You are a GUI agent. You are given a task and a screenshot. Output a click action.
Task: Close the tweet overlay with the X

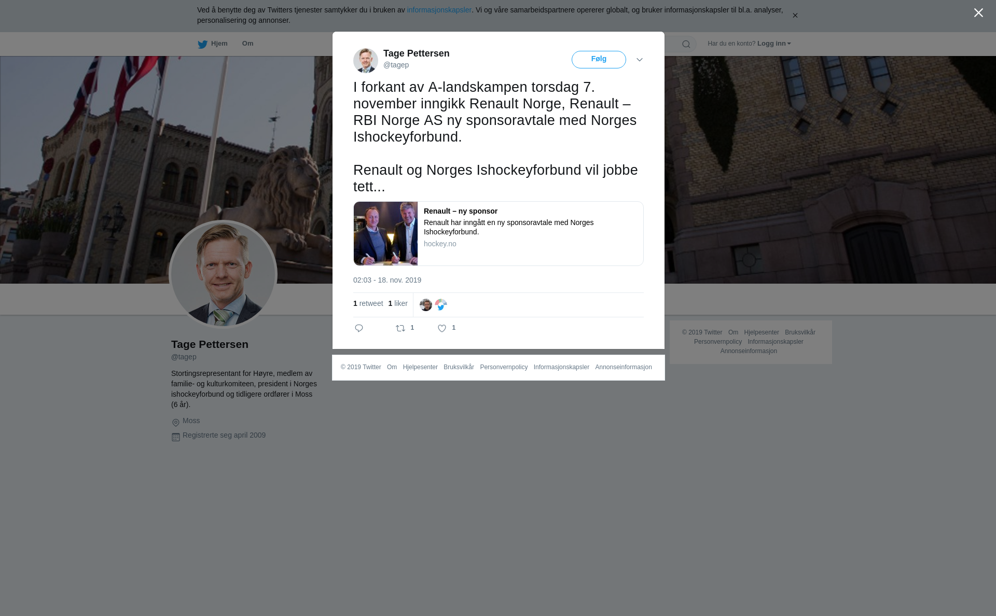coord(978,13)
